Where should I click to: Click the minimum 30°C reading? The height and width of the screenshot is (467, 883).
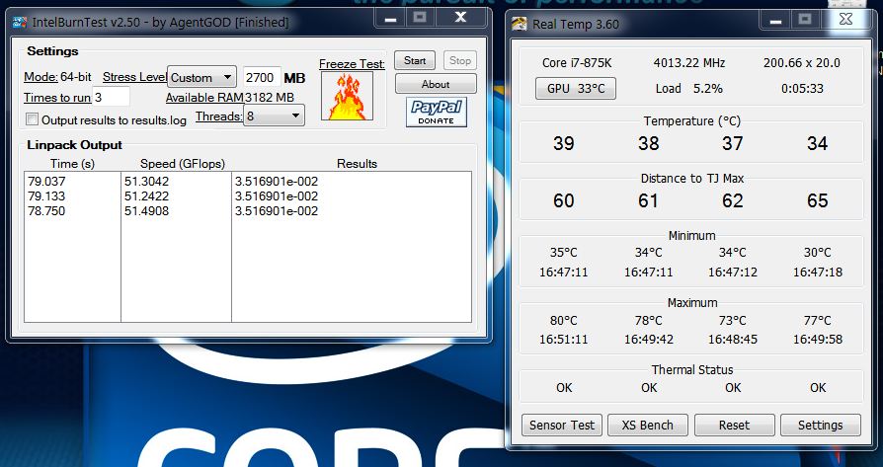(818, 253)
